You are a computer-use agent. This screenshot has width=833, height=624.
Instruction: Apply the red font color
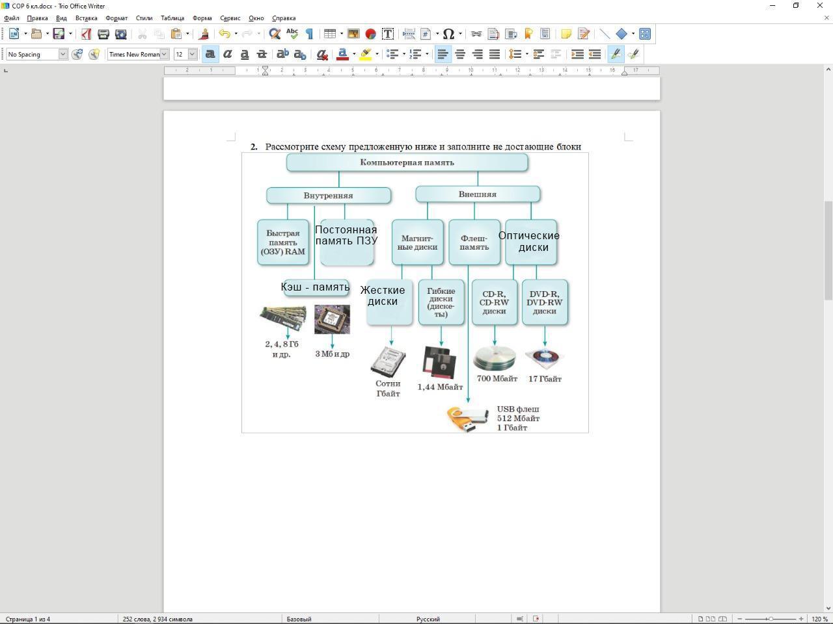(x=342, y=54)
